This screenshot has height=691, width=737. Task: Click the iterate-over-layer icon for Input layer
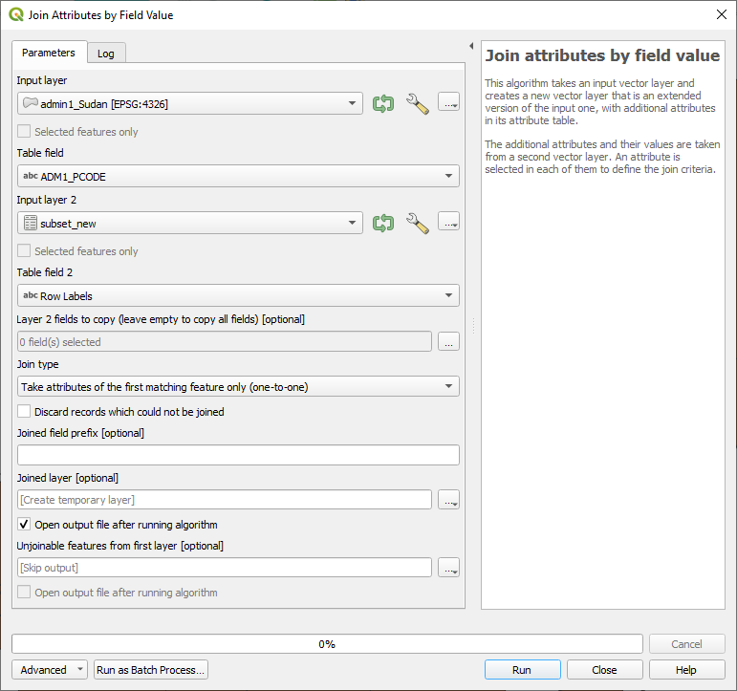tap(382, 103)
